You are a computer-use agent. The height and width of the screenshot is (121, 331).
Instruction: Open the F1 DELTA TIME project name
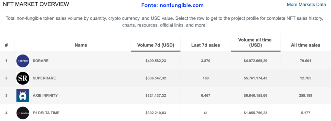click(x=46, y=113)
